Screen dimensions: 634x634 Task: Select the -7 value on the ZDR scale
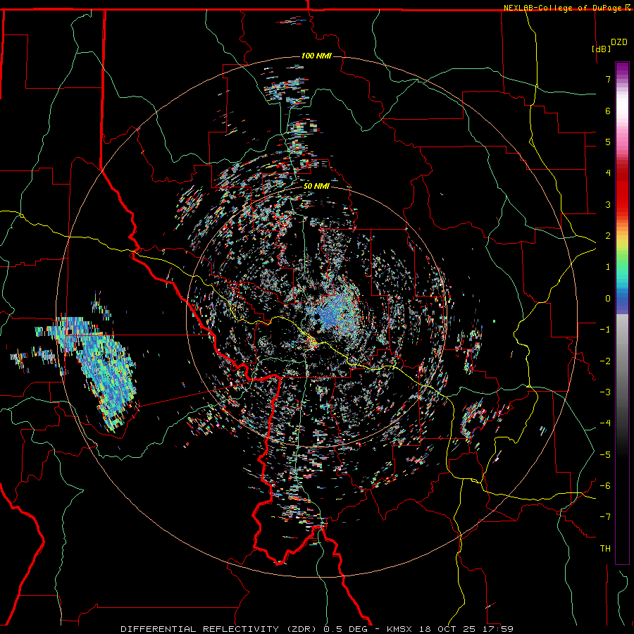pos(605,517)
